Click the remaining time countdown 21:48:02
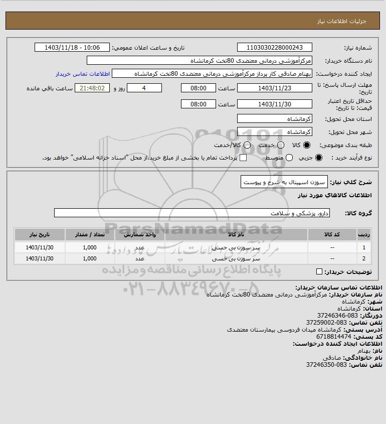 click(92, 88)
